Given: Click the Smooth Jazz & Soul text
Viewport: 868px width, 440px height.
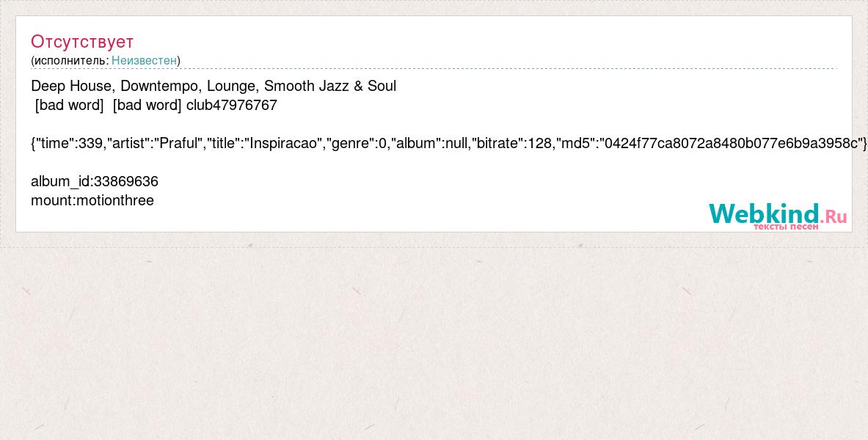Looking at the screenshot, I should click(330, 87).
